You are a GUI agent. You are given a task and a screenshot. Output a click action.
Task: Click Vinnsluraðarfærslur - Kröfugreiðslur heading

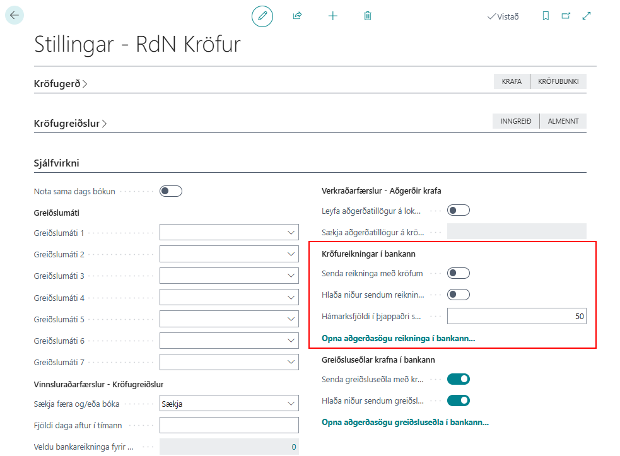point(98,385)
